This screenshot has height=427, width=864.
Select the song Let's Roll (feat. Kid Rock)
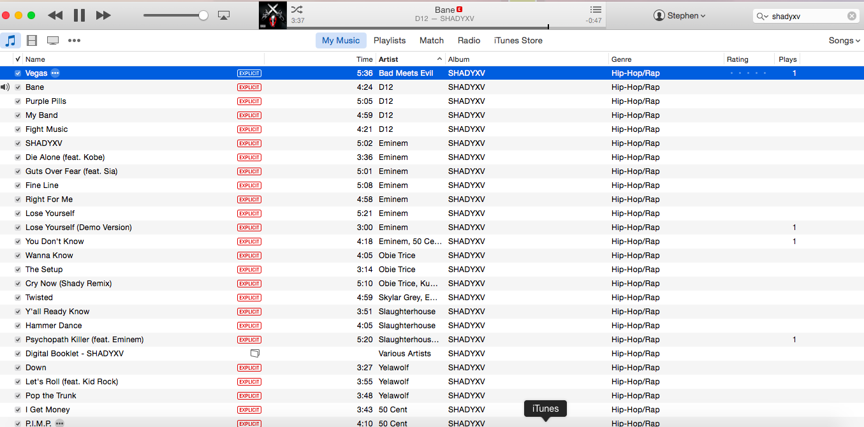coord(72,382)
